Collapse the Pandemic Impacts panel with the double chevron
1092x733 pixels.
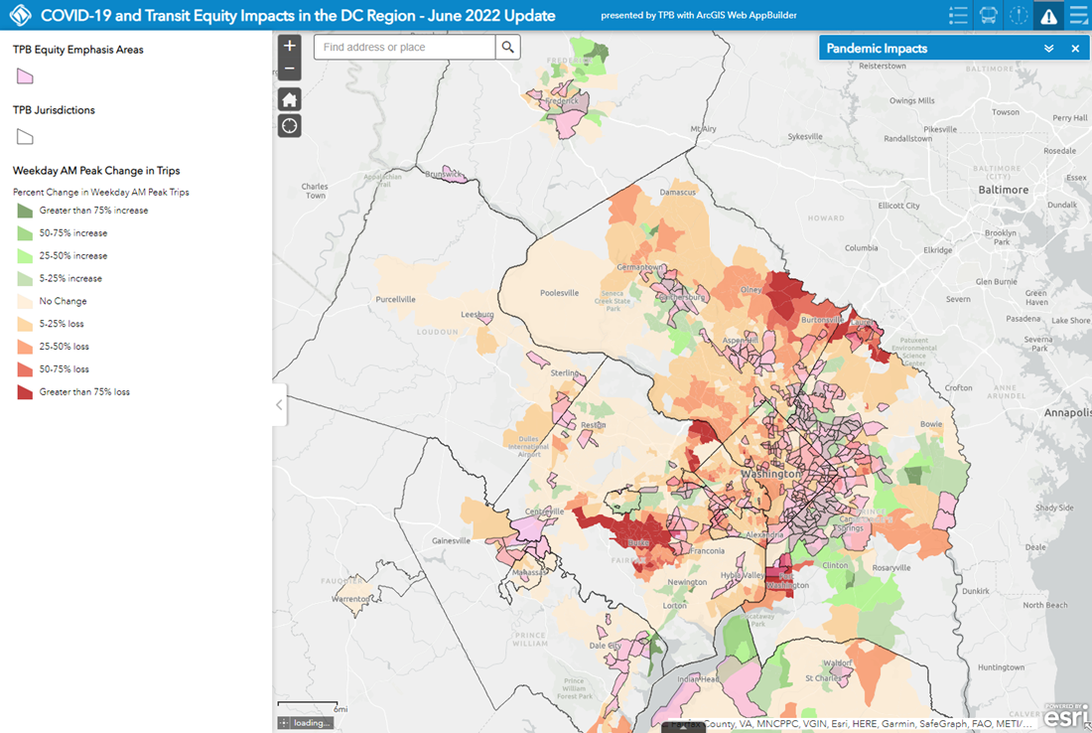[x=1048, y=47]
